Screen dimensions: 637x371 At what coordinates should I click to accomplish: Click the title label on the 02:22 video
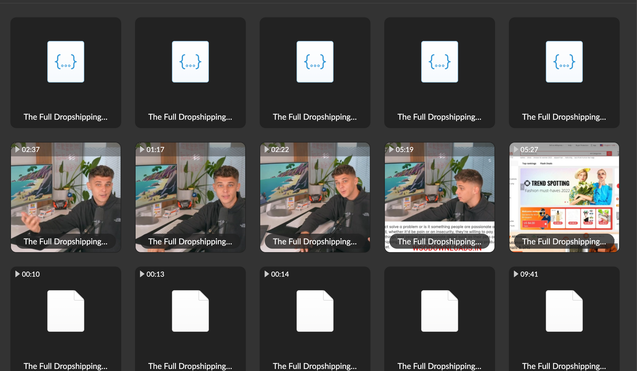click(315, 241)
